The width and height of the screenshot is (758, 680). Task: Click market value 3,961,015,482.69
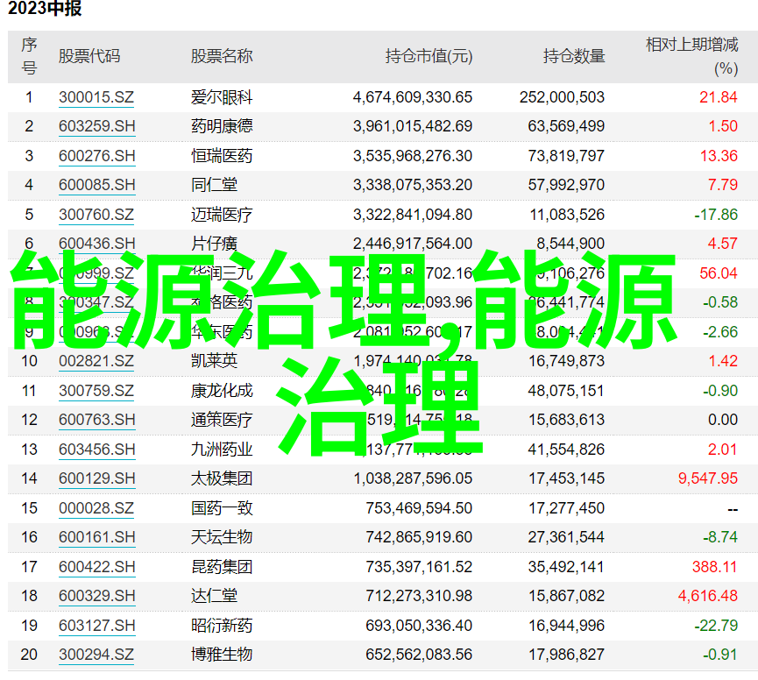click(x=413, y=126)
